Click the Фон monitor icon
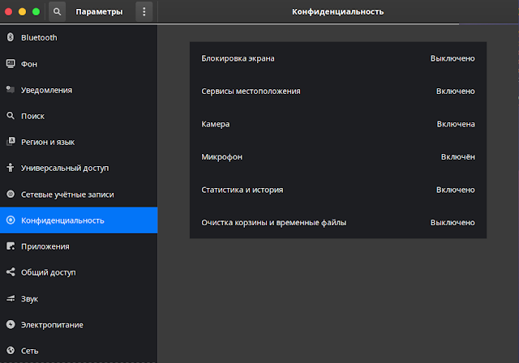Screen dimensions: 519x363 (11, 63)
